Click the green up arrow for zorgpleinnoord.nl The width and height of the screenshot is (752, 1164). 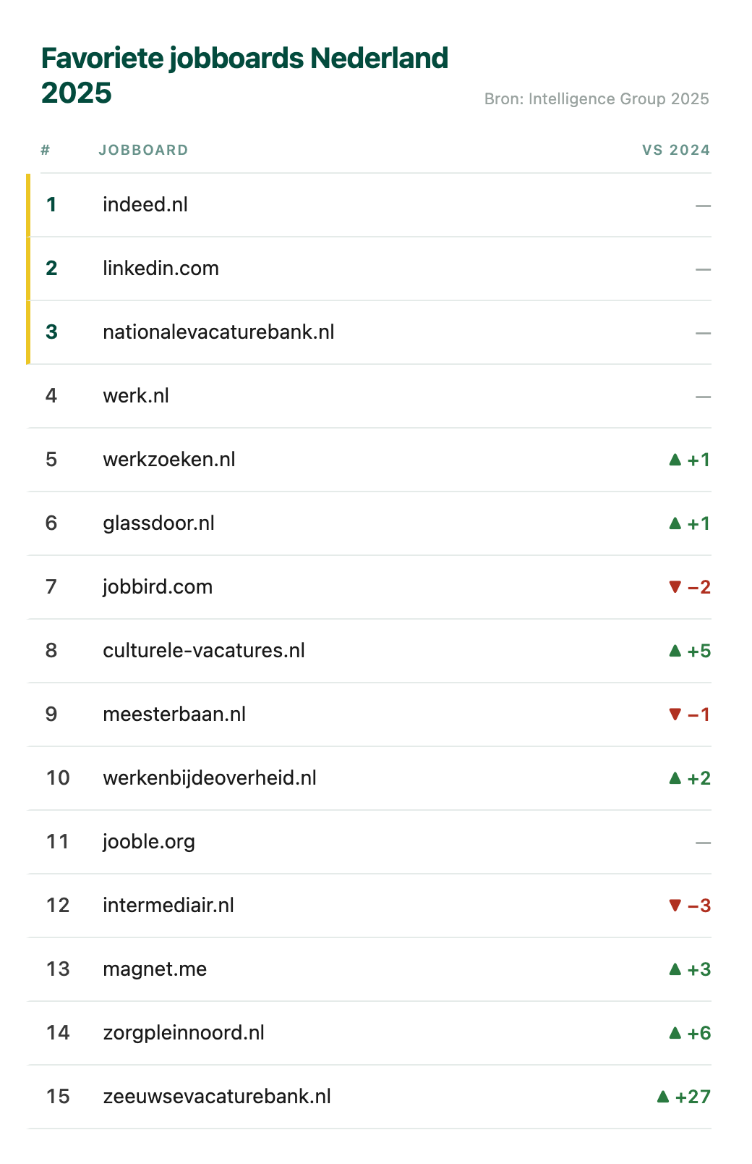(675, 1033)
